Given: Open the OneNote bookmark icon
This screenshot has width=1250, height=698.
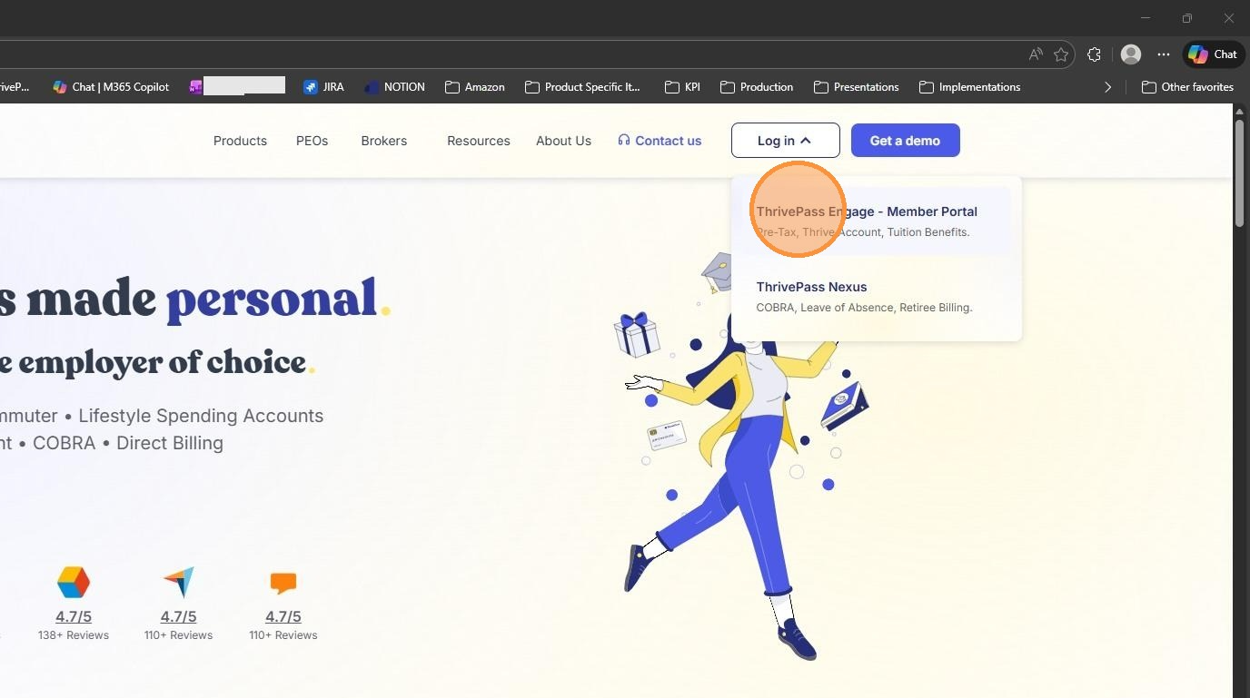Looking at the screenshot, I should pos(195,87).
